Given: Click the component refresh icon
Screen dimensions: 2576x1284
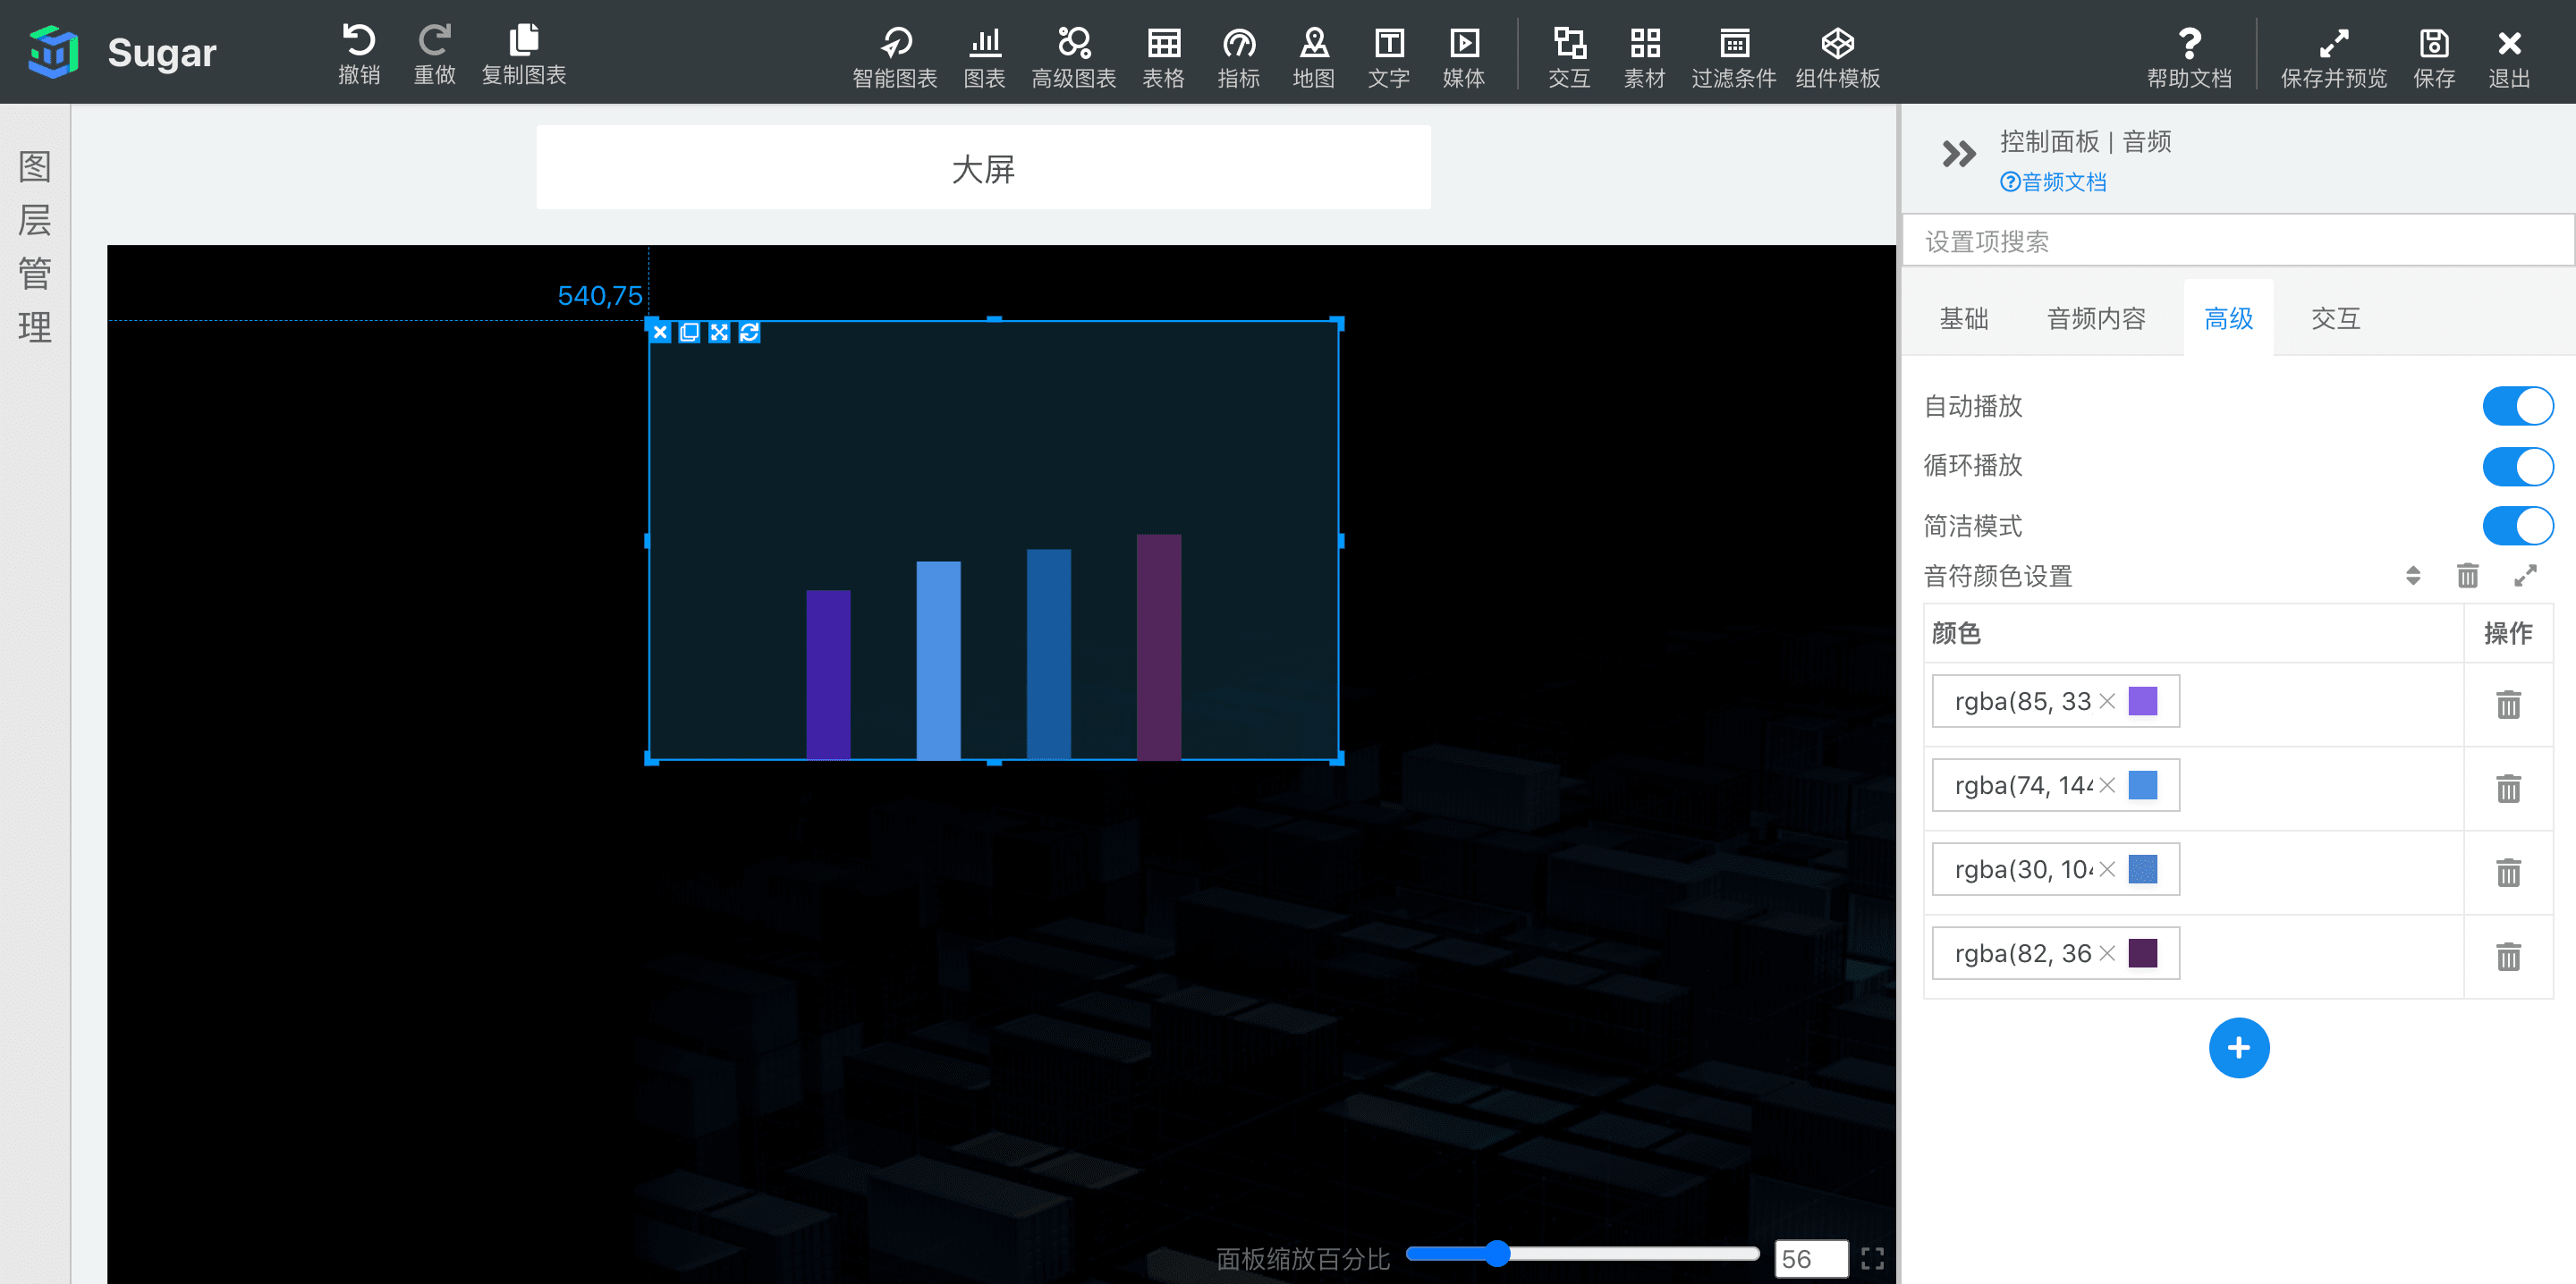Looking at the screenshot, I should [x=749, y=333].
